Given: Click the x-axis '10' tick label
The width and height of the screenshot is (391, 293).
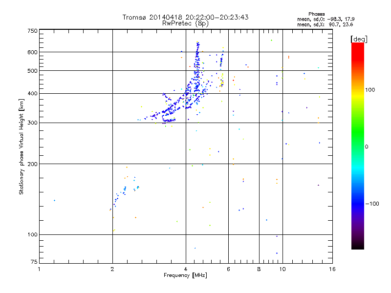Looking at the screenshot, I should coord(282,269).
